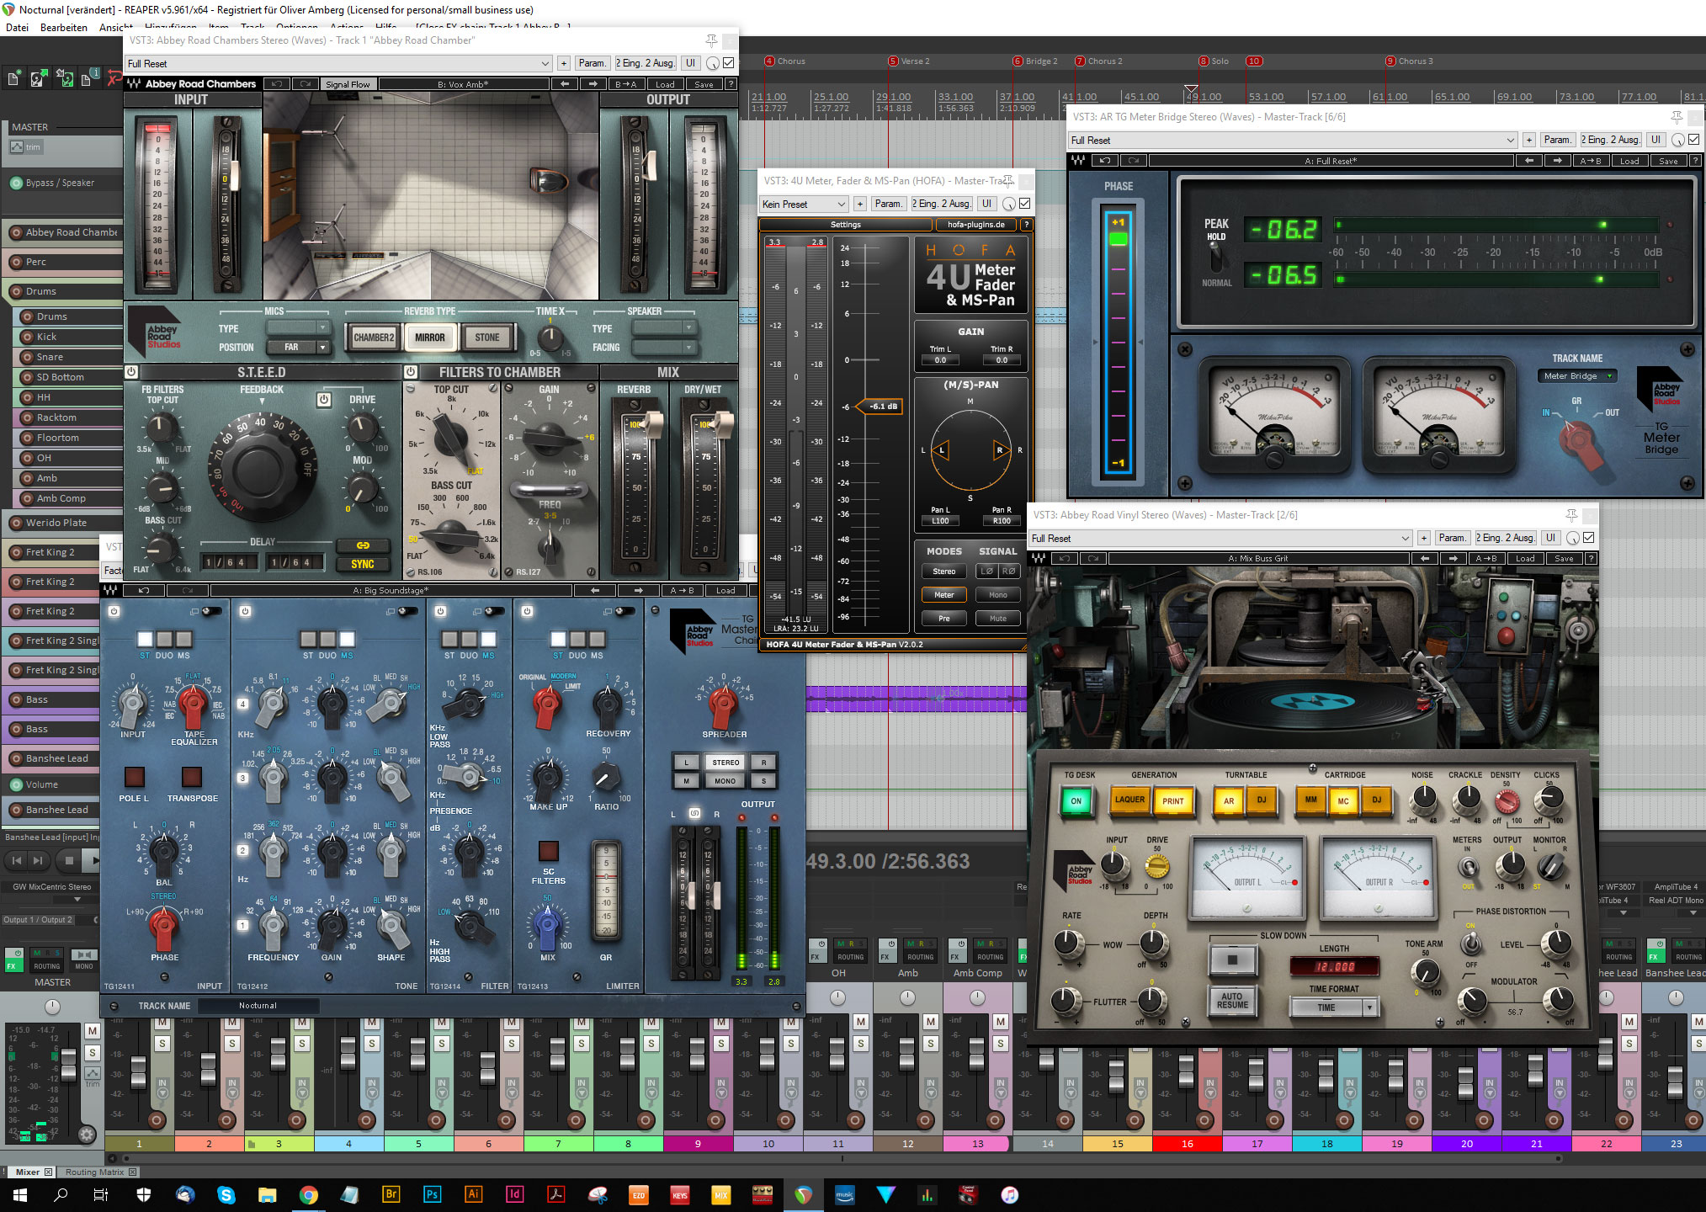Screen dimensions: 1706x1212
Task: Click Signal Flow in Abbey Road Chambers
Action: pyautogui.click(x=348, y=84)
